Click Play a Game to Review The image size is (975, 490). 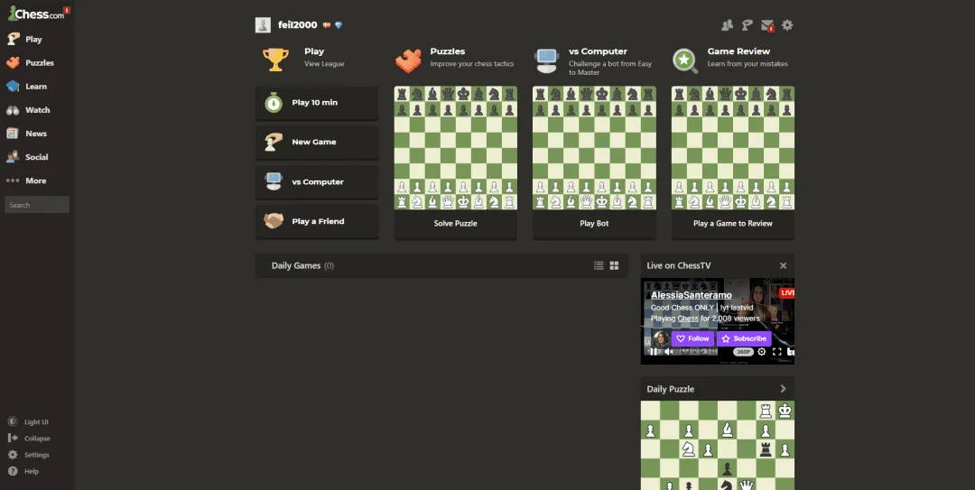pos(733,223)
